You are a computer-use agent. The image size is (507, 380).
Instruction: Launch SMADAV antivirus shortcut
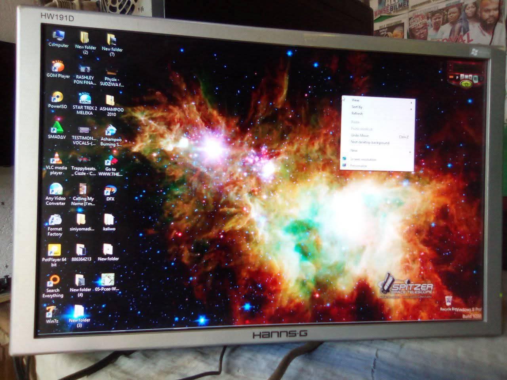tap(57, 131)
